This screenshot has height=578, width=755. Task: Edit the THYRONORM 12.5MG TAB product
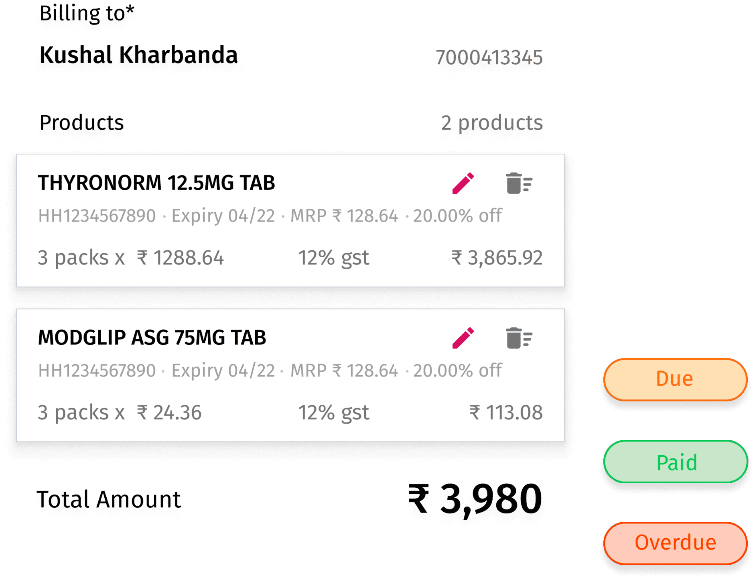(x=463, y=183)
